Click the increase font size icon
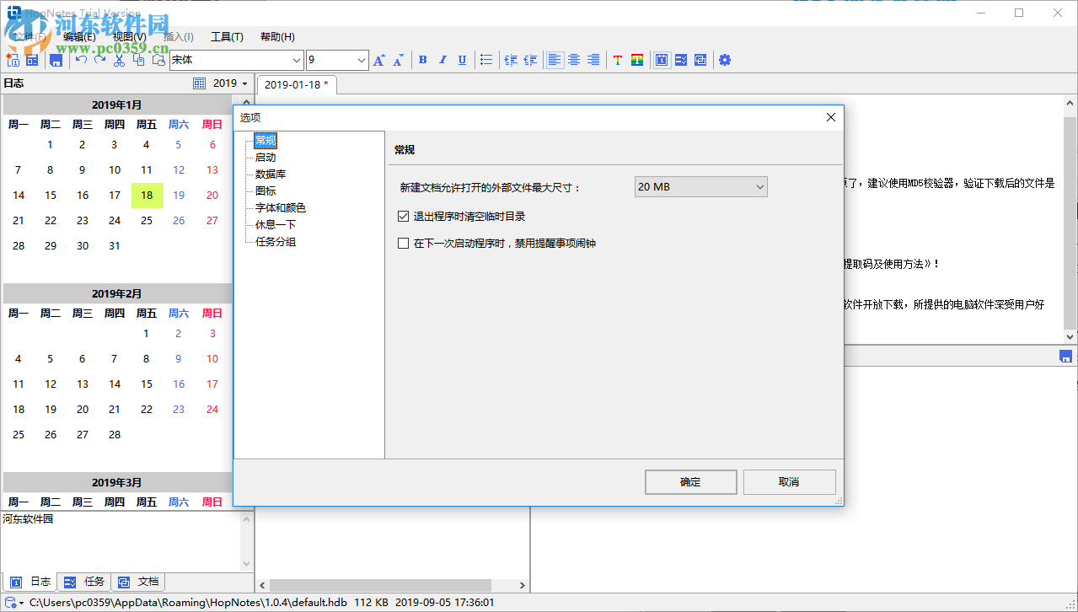Image resolution: width=1078 pixels, height=612 pixels. pyautogui.click(x=378, y=60)
